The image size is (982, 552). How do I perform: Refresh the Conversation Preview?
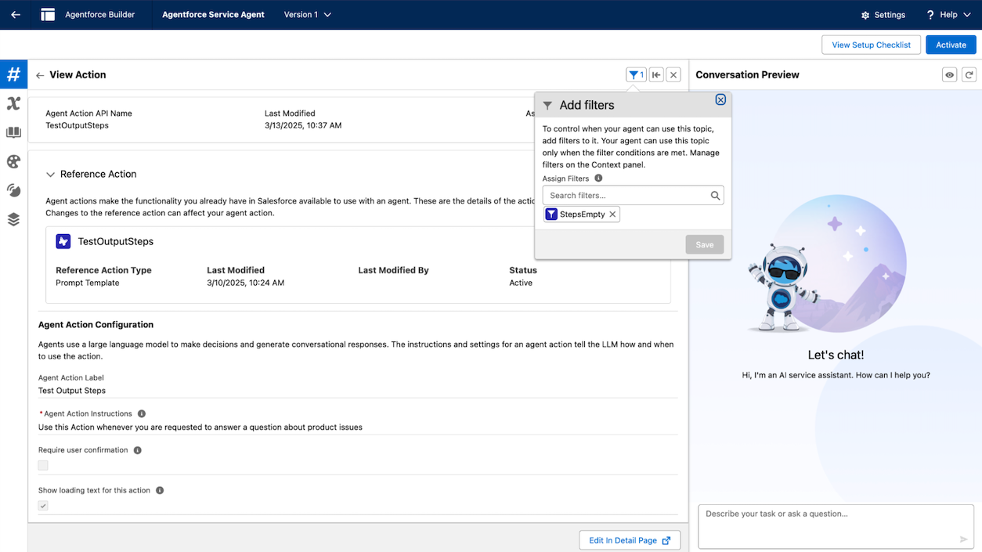point(969,74)
